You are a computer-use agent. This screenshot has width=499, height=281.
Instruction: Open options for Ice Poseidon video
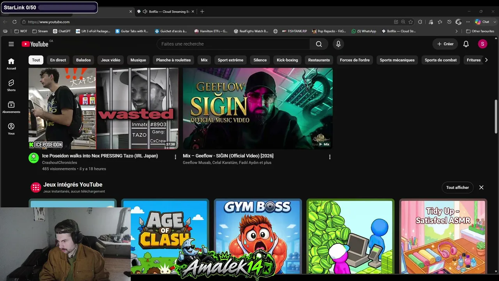175,157
